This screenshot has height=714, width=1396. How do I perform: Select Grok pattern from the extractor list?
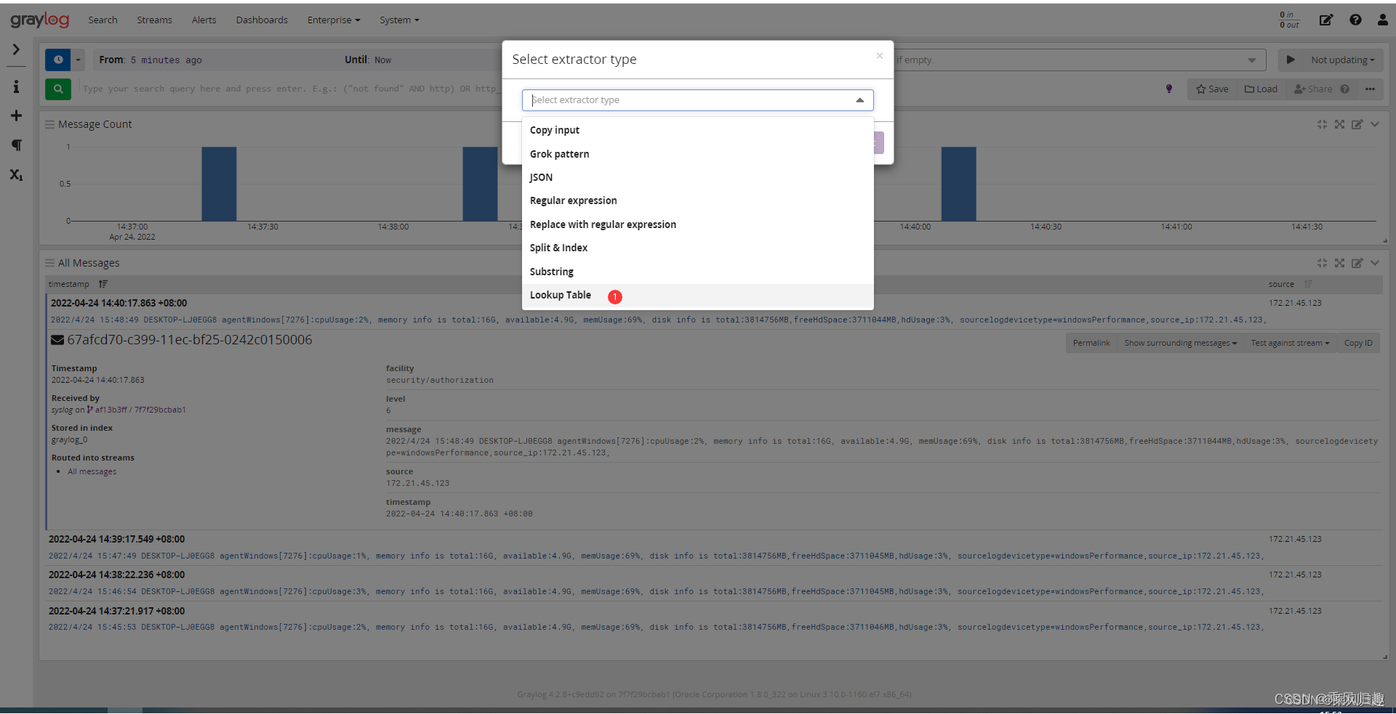[x=559, y=153]
